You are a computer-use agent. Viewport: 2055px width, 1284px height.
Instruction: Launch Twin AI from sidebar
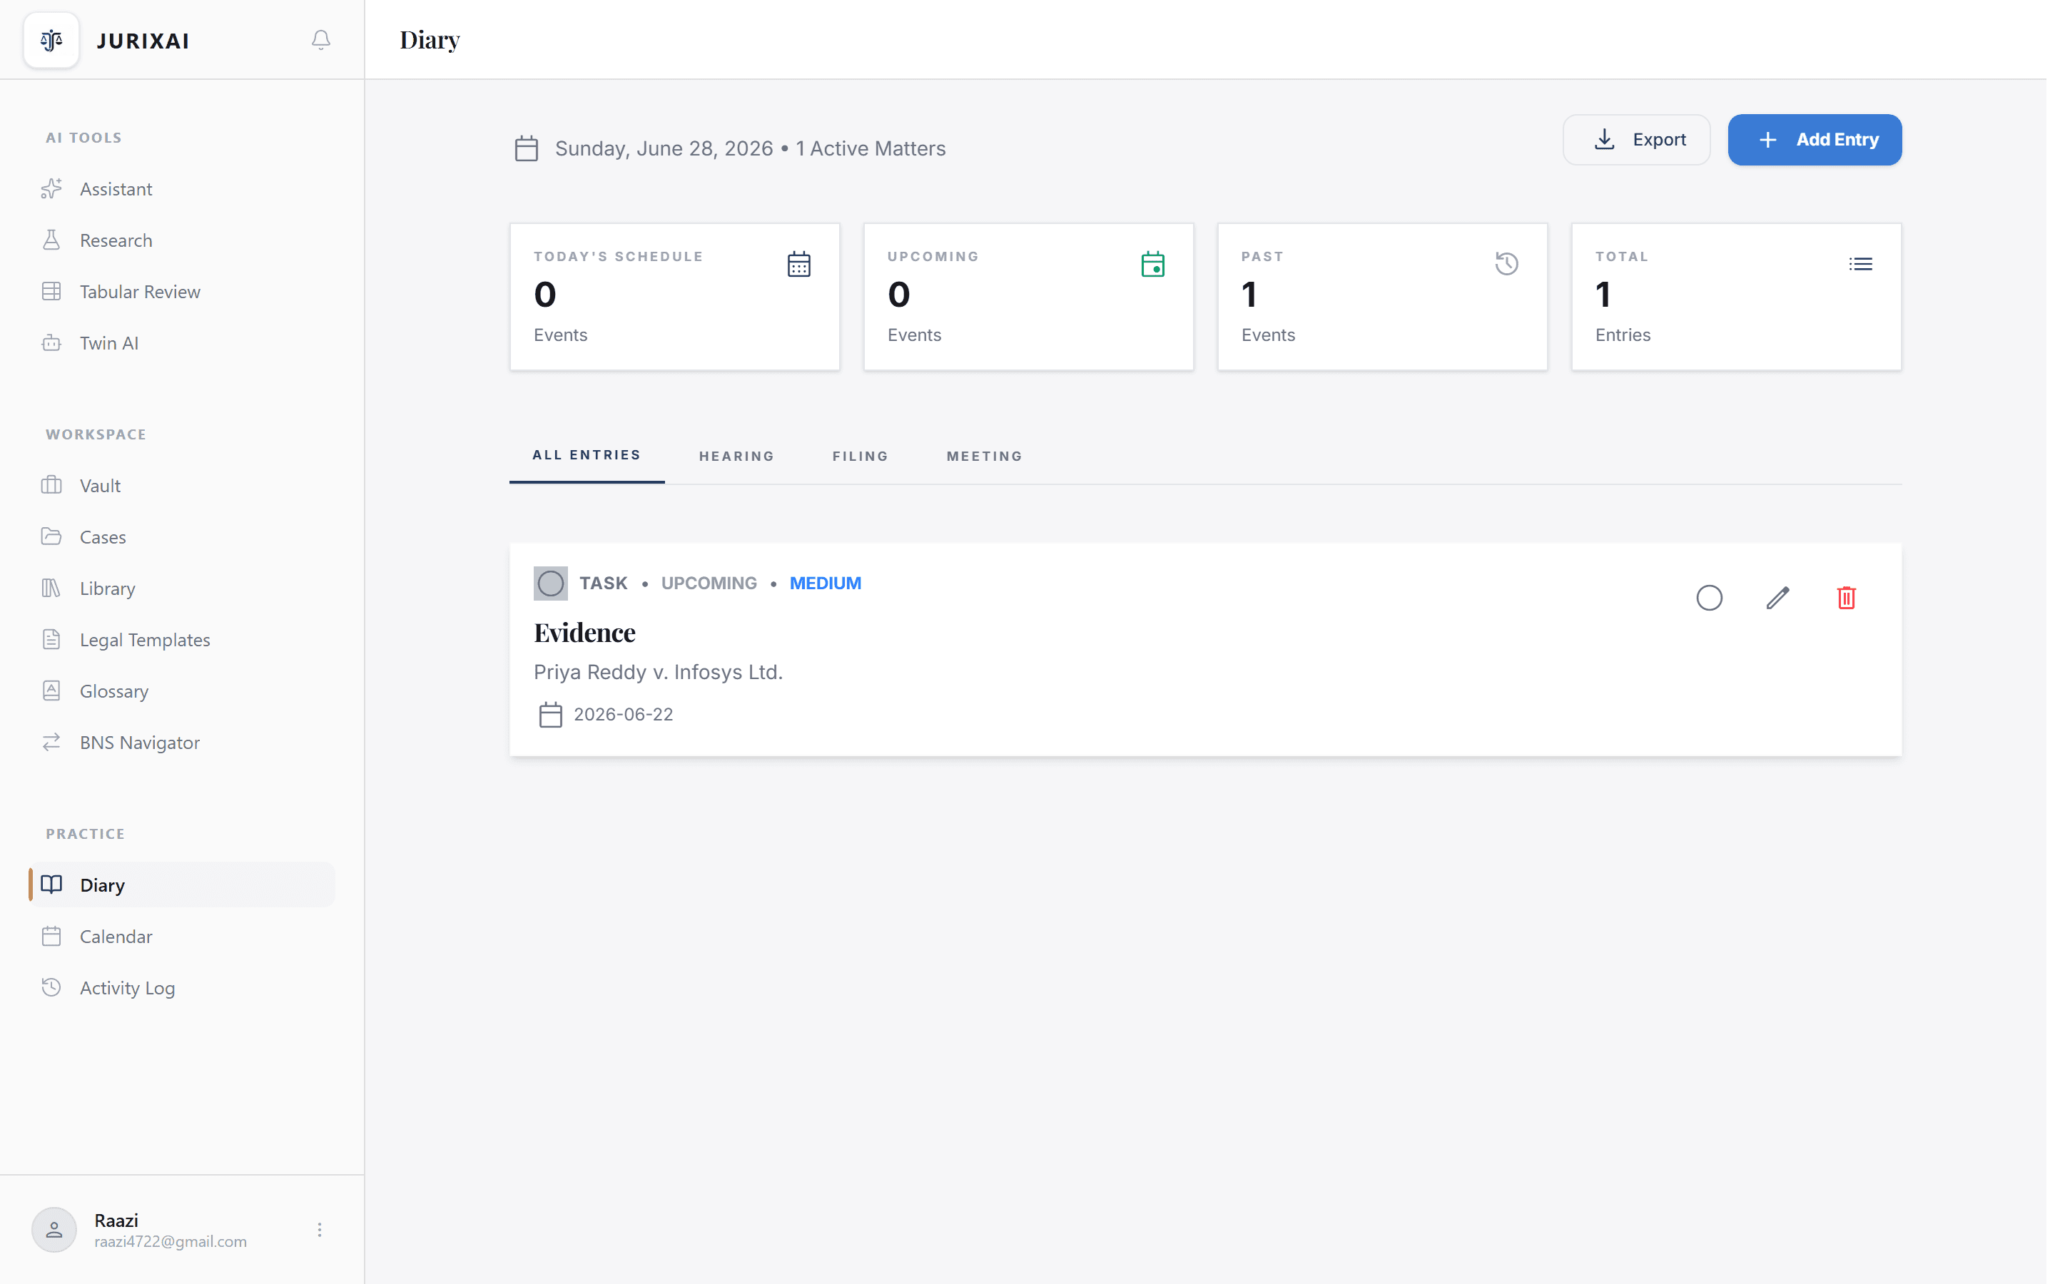(x=182, y=343)
